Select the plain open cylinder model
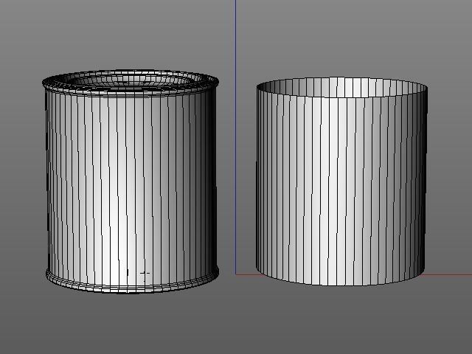The height and width of the screenshot is (354, 472). pyautogui.click(x=341, y=181)
